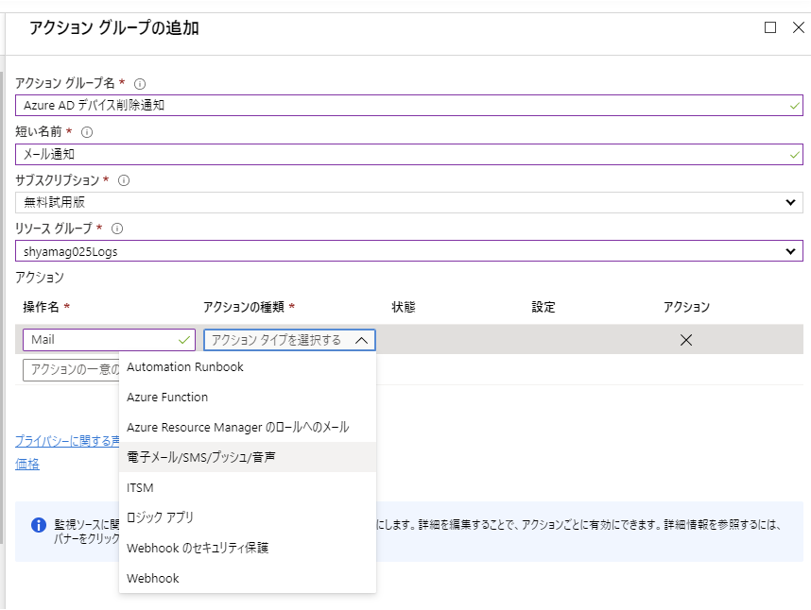Click info icon next to アクション グループ名
Viewport: 811px width, 610px height.
click(x=140, y=84)
